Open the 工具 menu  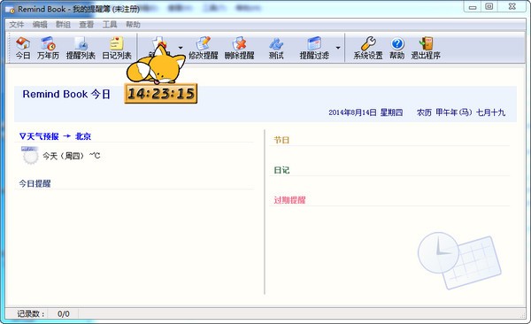pyautogui.click(x=110, y=25)
